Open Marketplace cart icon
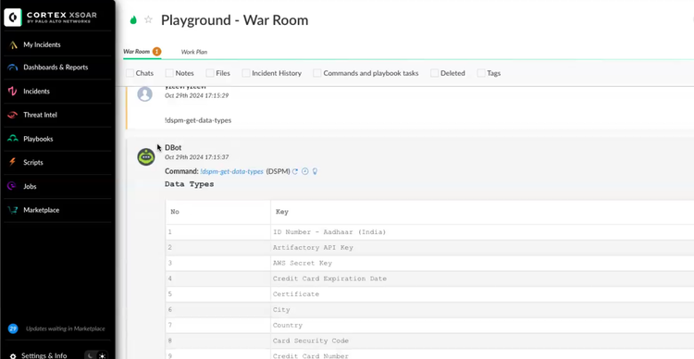 tap(12, 210)
